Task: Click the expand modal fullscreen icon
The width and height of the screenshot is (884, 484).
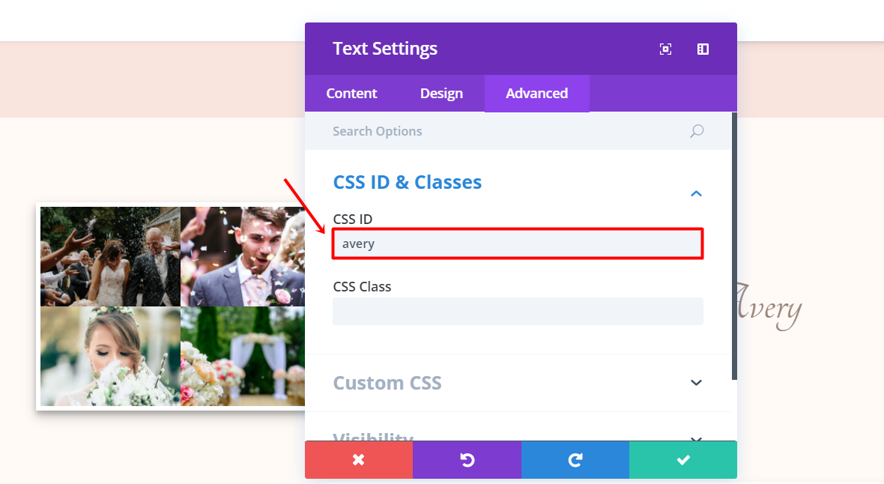Action: [665, 49]
